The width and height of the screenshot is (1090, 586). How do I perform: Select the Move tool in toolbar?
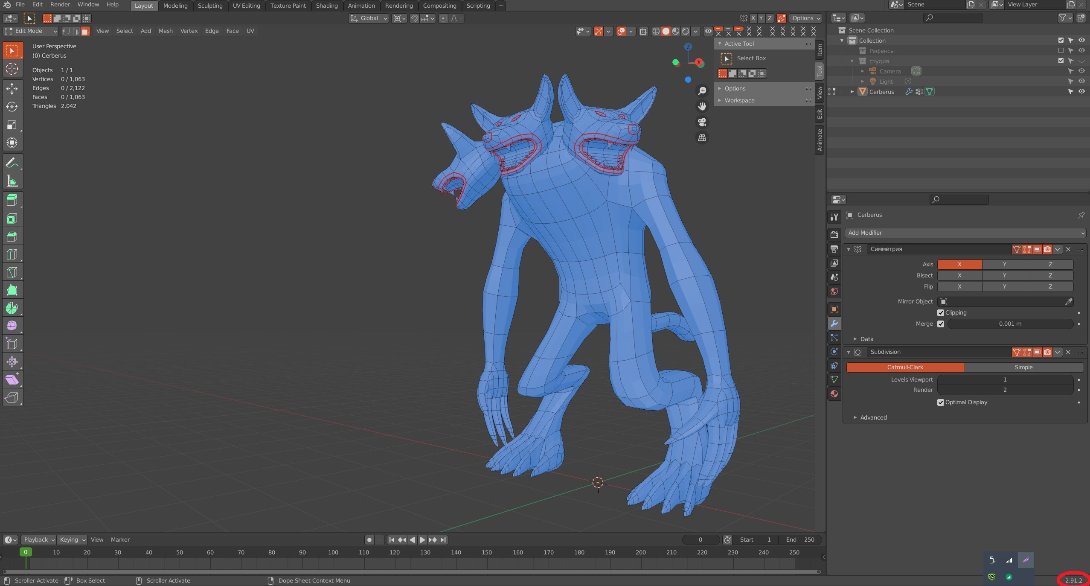[x=12, y=88]
